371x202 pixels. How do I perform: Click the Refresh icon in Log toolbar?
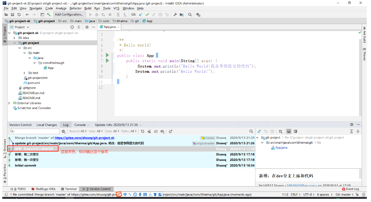(142, 131)
